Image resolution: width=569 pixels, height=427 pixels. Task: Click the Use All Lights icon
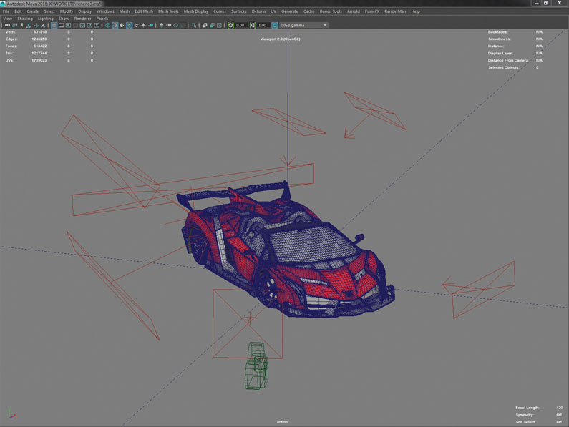[x=144, y=26]
